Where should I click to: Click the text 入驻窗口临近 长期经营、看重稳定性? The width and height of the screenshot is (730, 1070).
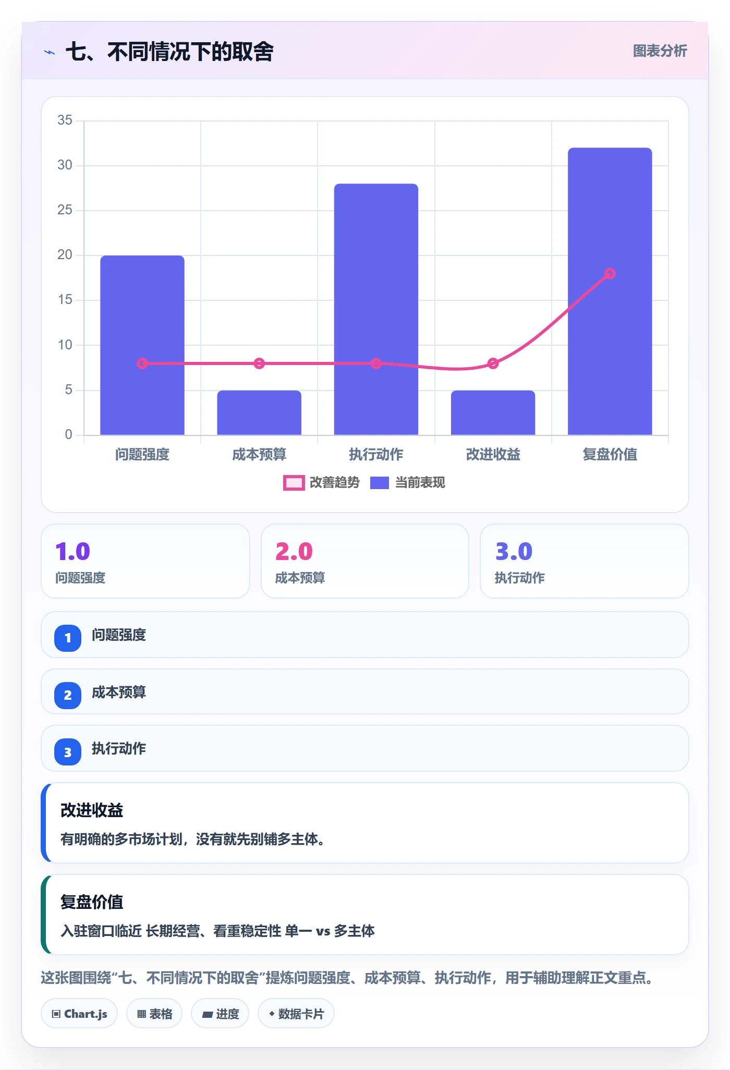coord(171,931)
